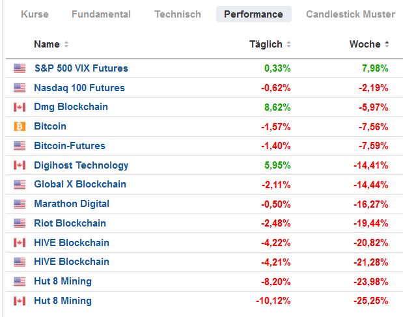Click the Bitcoin orange logo icon
403x317 pixels.
point(20,126)
